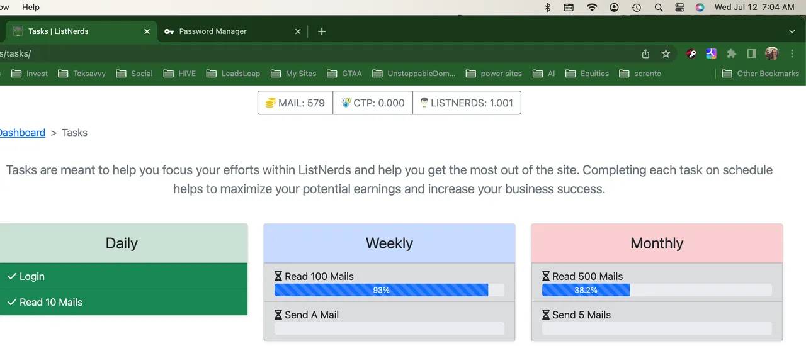Select the completed Read 10 Mails task

(x=123, y=302)
